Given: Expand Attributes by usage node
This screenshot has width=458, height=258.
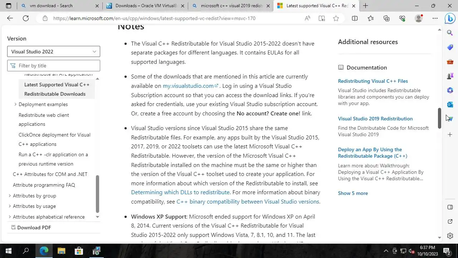Looking at the screenshot, I should click(10, 206).
